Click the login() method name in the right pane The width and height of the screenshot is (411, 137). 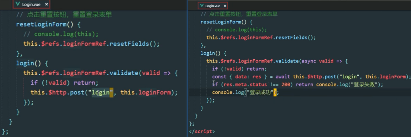[211, 53]
